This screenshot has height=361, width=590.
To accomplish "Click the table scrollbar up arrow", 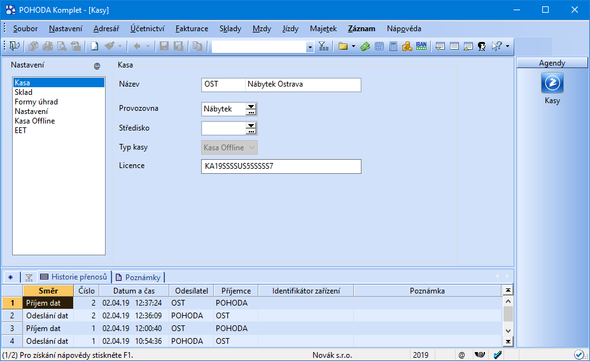I will 508,301.
